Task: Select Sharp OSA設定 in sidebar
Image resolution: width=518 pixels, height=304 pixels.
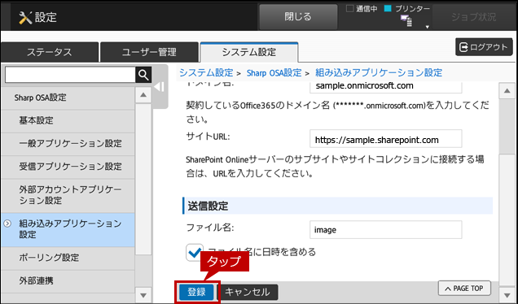Action: [68, 98]
